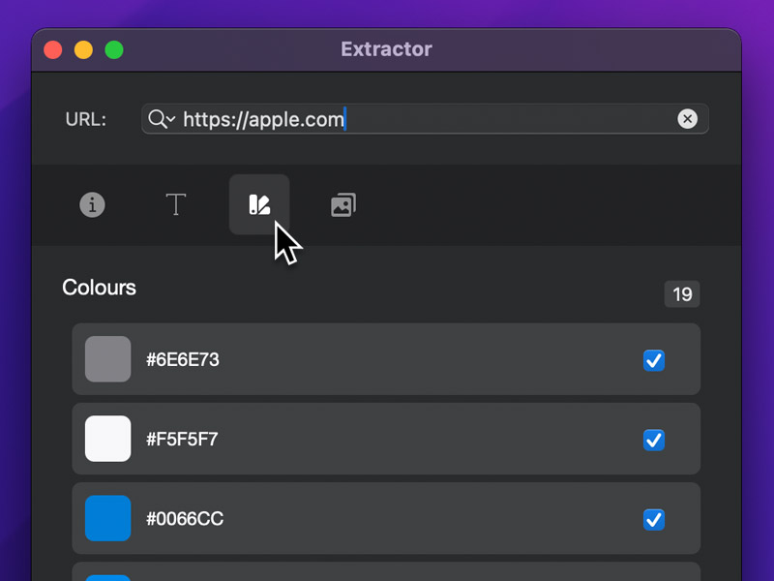Click into the URL text field
Viewport: 774px width, 581px height.
coord(426,119)
